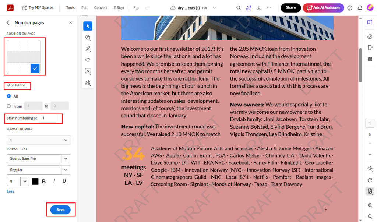377x222 pixels.
Task: Select bottom-left page number position
Action: click(x=12, y=68)
